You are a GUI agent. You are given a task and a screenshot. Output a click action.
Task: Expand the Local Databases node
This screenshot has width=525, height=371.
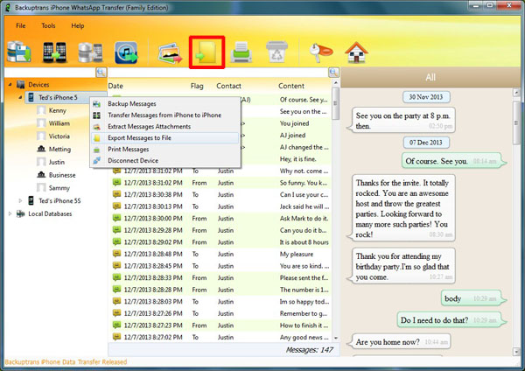pyautogui.click(x=10, y=213)
